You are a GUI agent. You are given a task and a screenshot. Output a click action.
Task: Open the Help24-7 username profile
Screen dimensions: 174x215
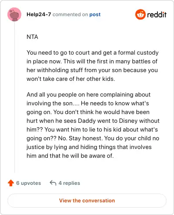pos(39,14)
